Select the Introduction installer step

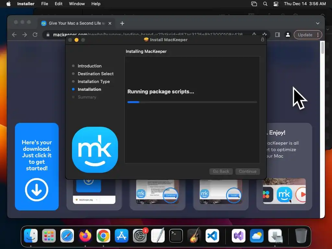pyautogui.click(x=89, y=66)
